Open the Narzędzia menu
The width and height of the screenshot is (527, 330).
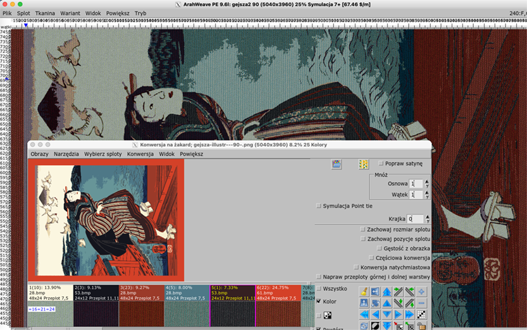66,154
